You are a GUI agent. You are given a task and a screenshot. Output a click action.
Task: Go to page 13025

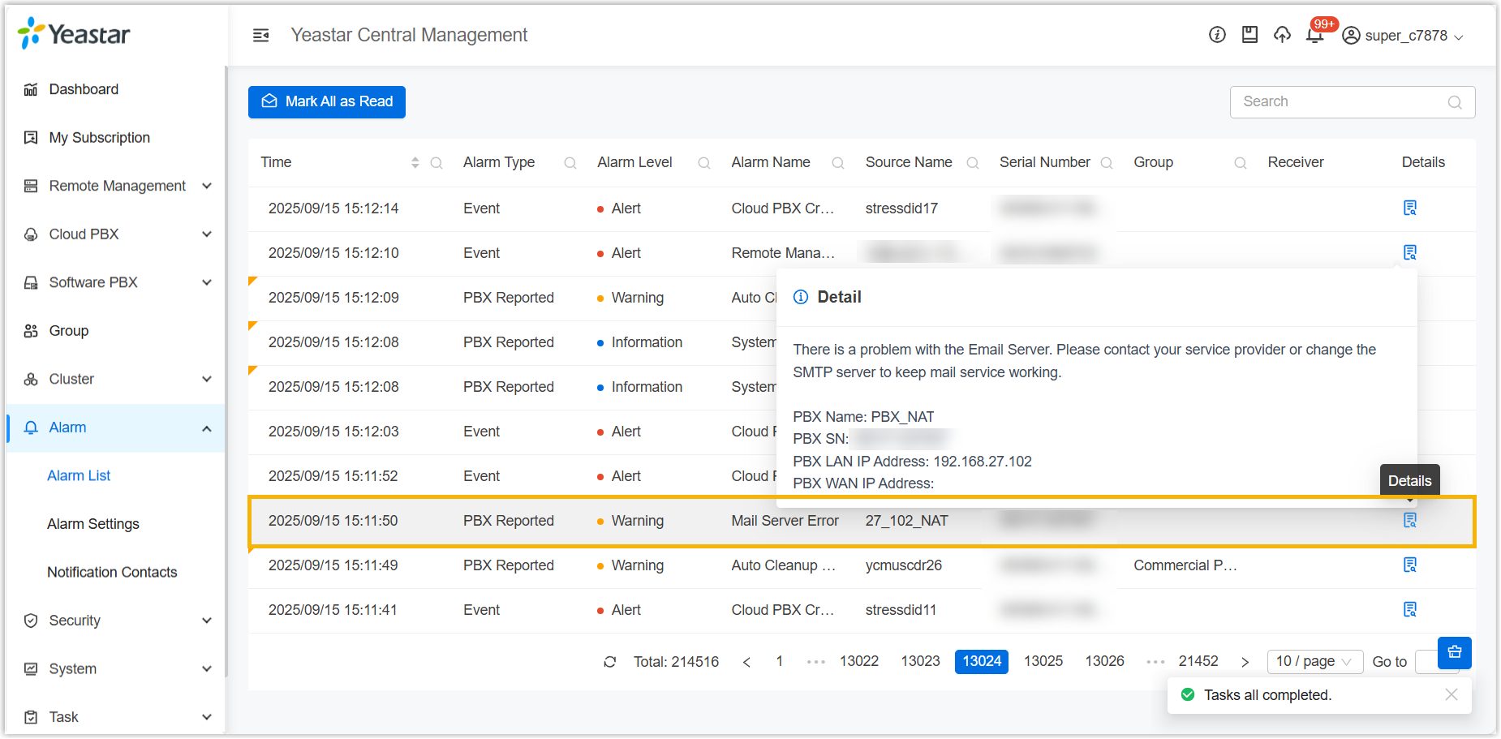click(1043, 662)
